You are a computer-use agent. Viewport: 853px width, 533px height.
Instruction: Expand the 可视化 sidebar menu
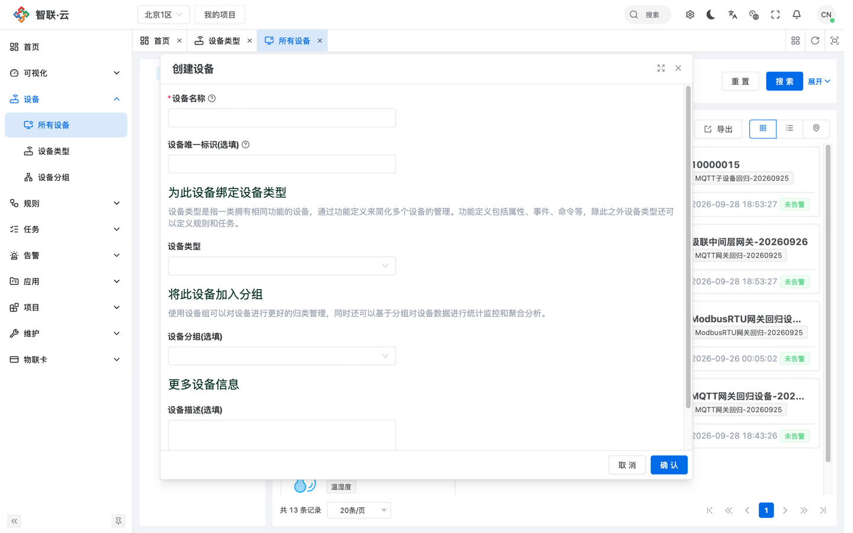[x=66, y=73]
